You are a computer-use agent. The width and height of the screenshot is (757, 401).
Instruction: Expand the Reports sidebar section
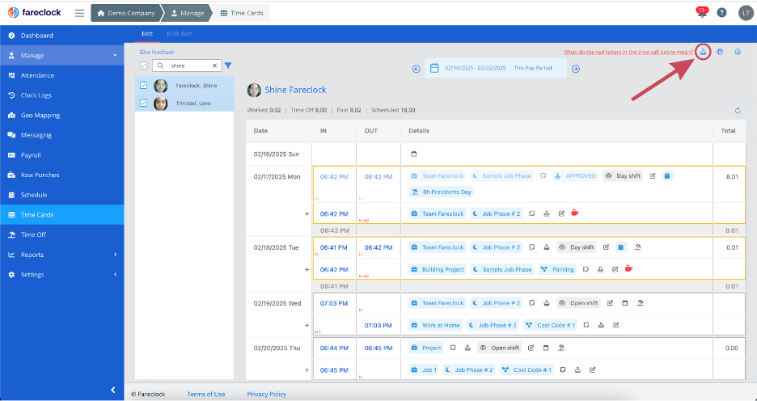tap(115, 255)
